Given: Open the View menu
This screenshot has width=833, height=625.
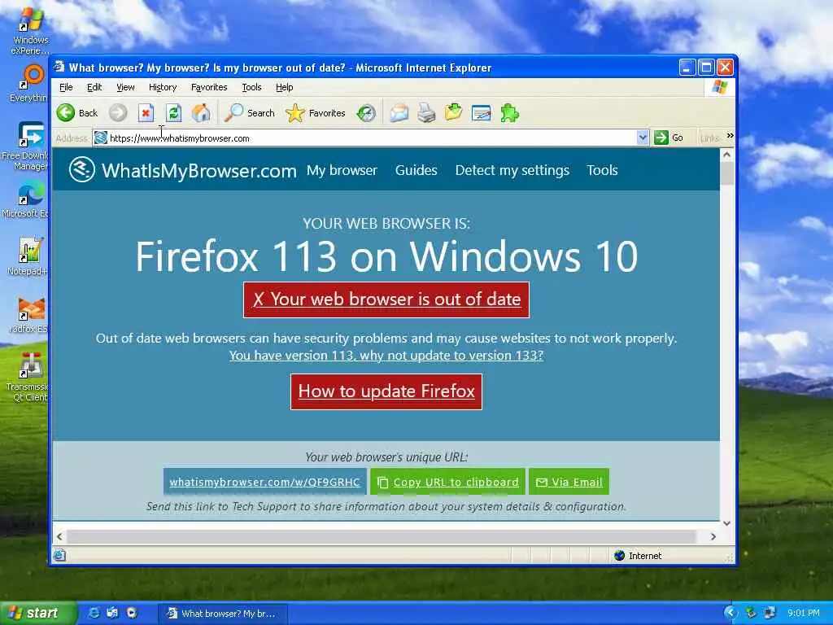Looking at the screenshot, I should (125, 87).
